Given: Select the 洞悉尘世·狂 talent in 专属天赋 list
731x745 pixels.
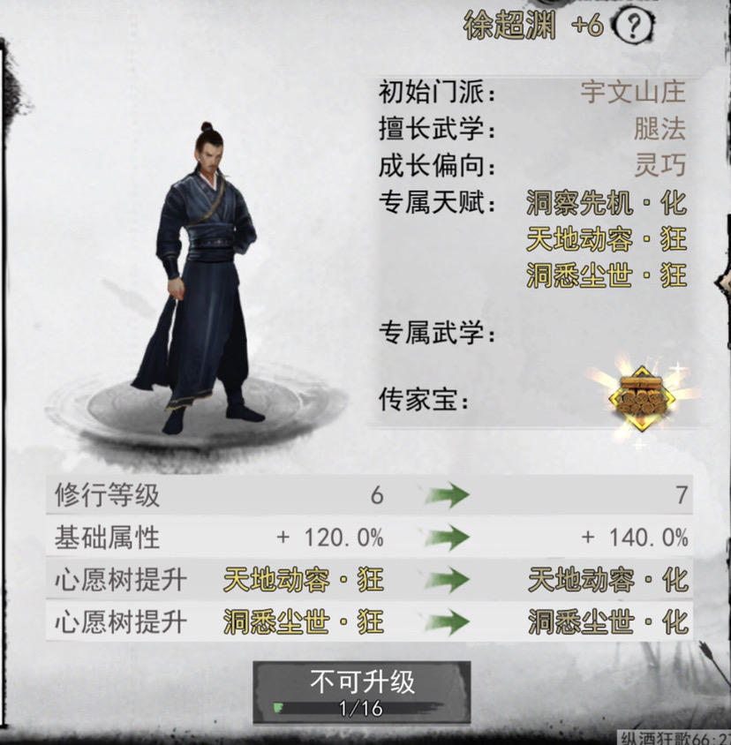Looking at the screenshot, I should pos(607,275).
